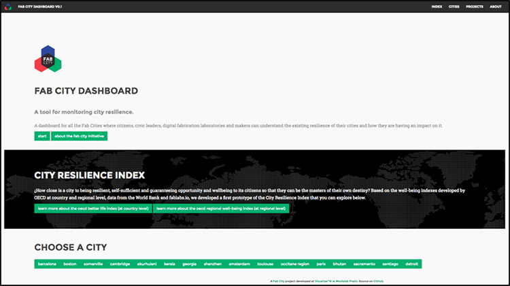510x286 pixels.
Task: Choose shenzhen city button
Action: 212,264
